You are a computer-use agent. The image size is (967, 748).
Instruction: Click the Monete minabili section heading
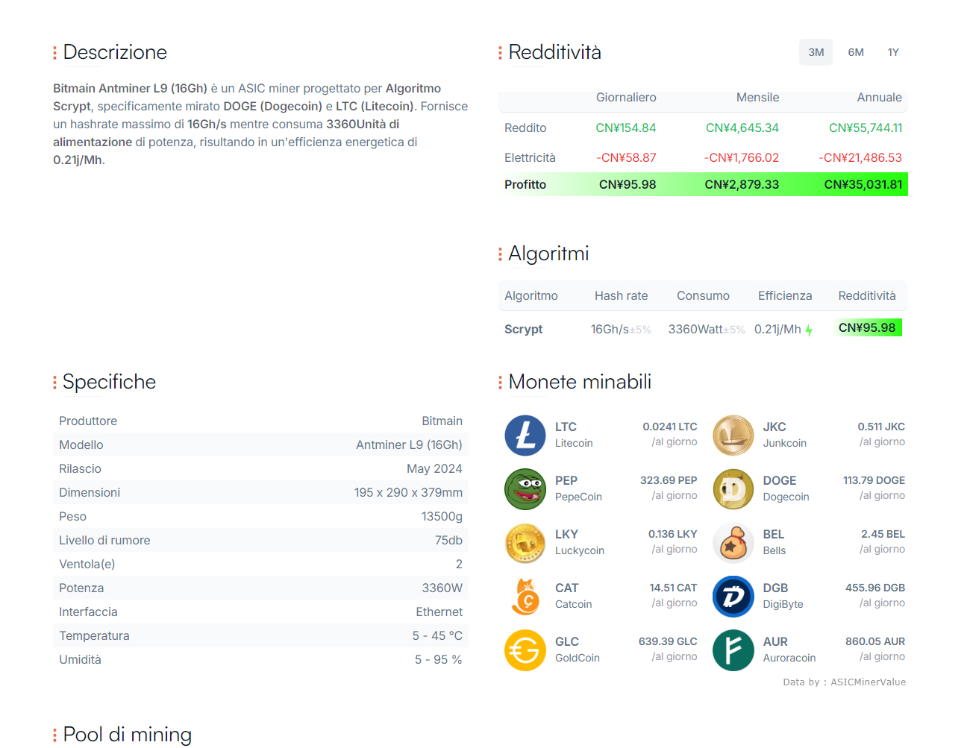pyautogui.click(x=580, y=382)
